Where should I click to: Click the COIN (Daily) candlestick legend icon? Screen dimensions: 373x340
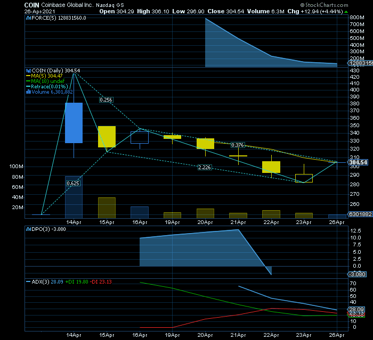point(28,71)
